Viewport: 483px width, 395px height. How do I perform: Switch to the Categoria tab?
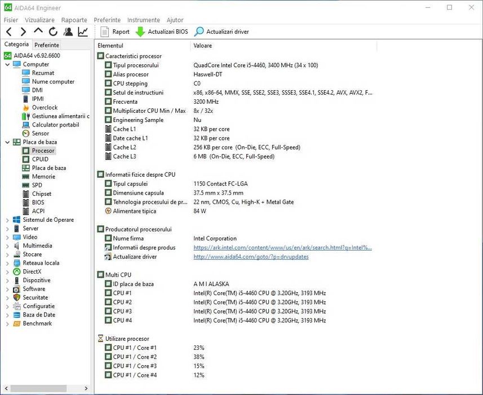16,45
